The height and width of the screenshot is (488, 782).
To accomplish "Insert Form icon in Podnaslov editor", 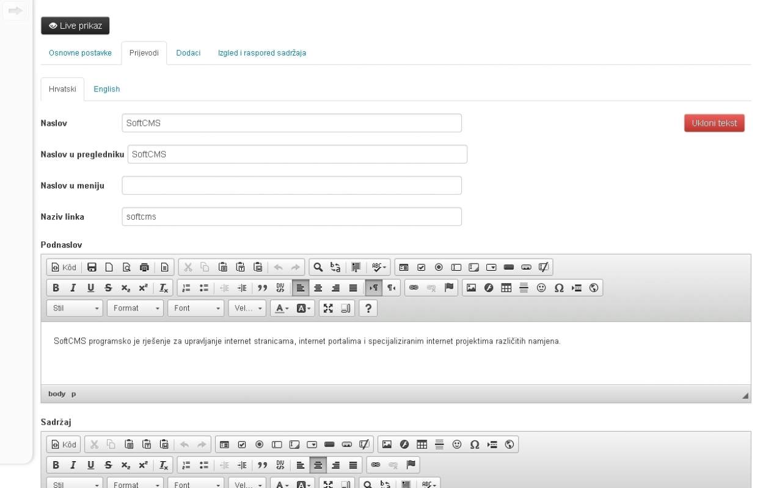I will coord(404,267).
